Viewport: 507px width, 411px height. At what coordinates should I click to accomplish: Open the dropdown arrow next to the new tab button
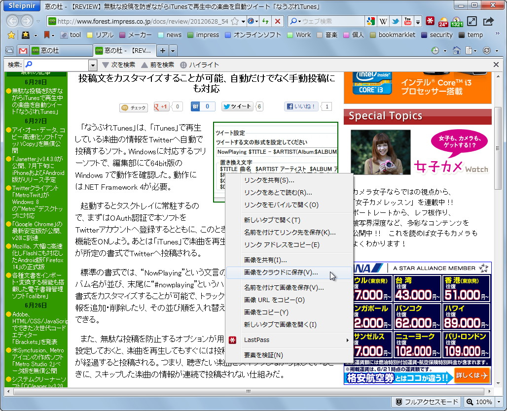tap(174, 50)
